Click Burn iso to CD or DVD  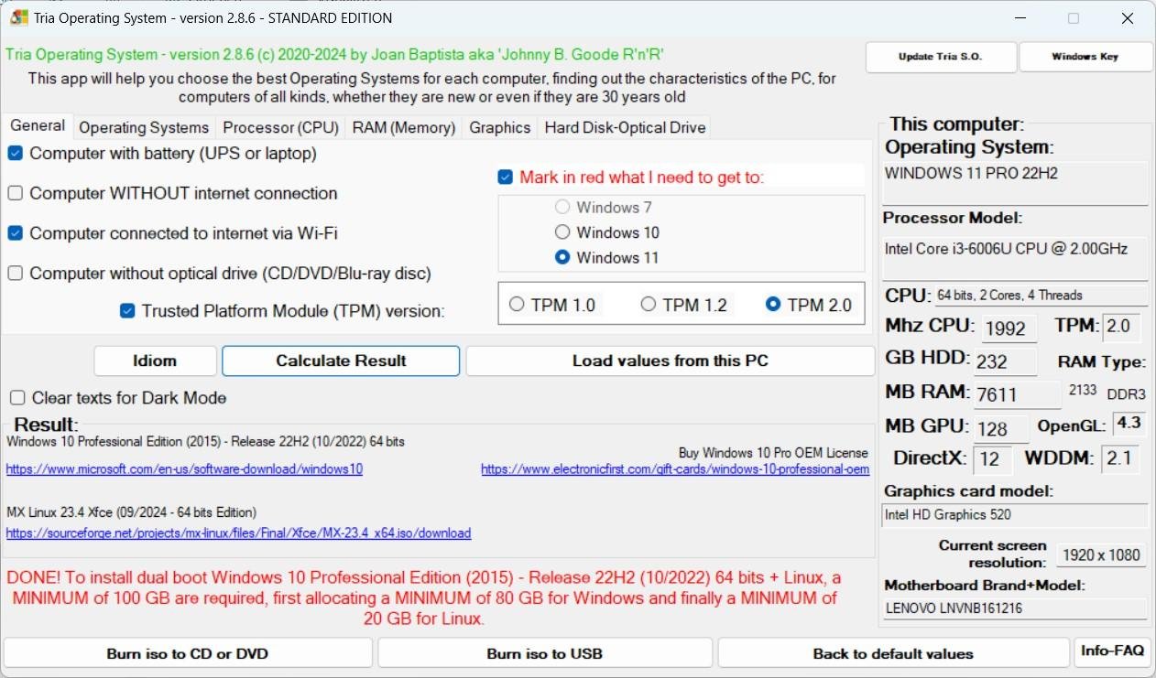(188, 653)
